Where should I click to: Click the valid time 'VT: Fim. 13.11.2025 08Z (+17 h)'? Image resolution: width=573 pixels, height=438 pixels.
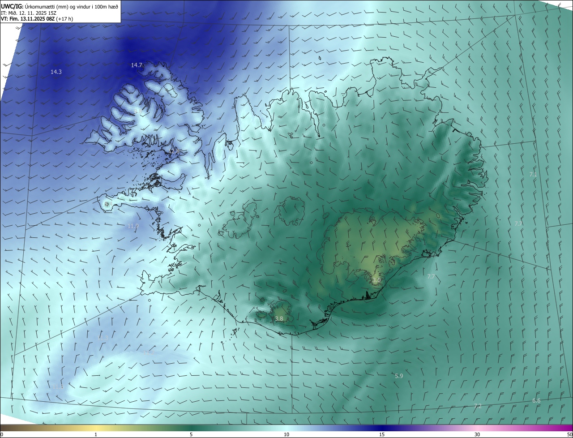point(37,19)
